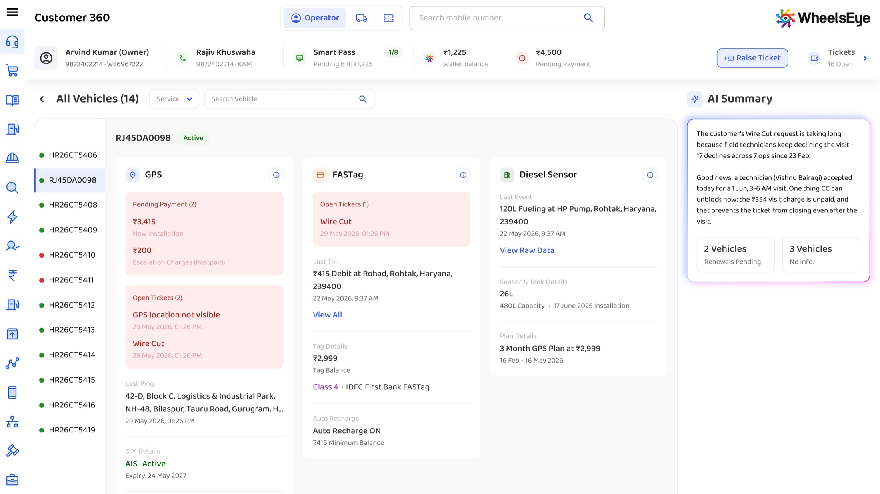
Task: Click the mobile number search magnifier
Action: click(588, 18)
